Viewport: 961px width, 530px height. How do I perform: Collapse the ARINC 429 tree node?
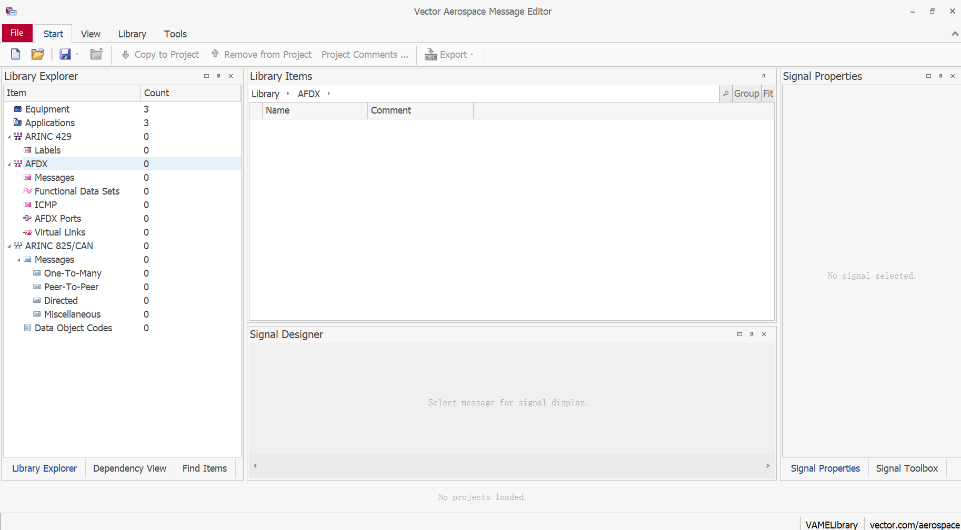[9, 137]
